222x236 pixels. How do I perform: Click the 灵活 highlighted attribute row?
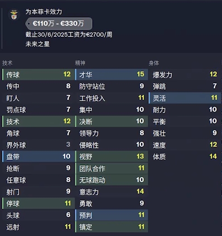(185, 98)
